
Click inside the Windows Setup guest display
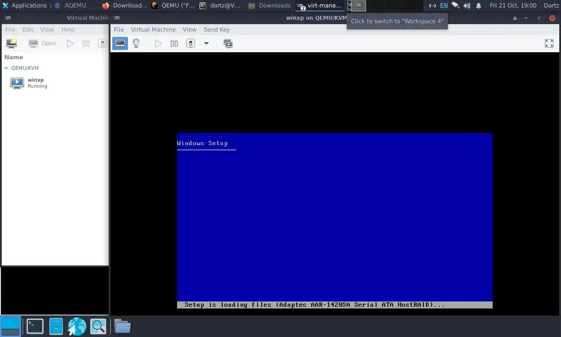(335, 221)
